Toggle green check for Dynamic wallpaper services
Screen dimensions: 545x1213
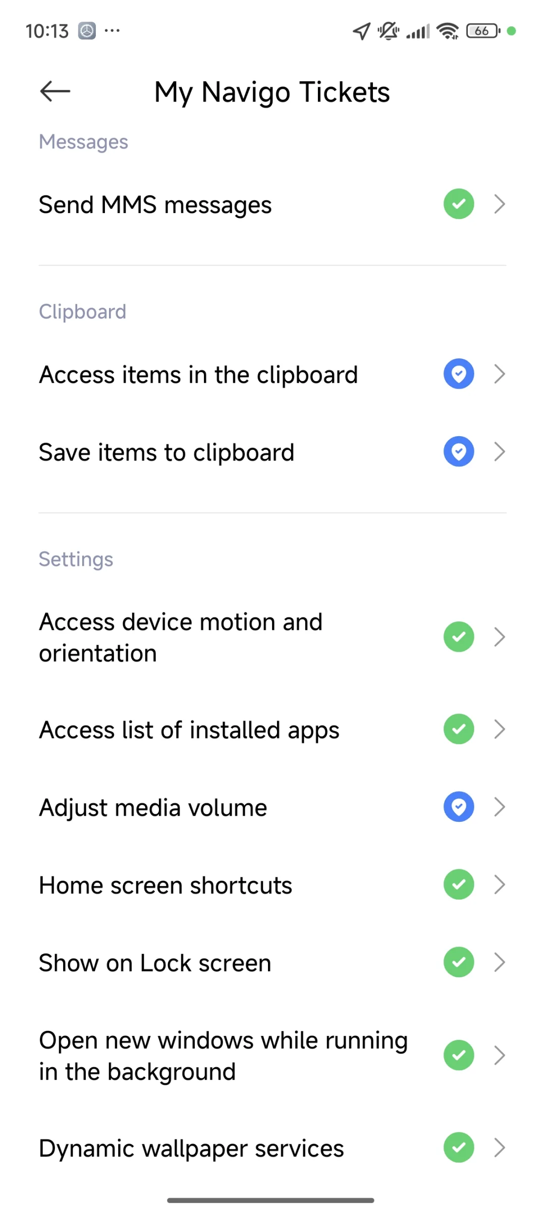tap(459, 1147)
